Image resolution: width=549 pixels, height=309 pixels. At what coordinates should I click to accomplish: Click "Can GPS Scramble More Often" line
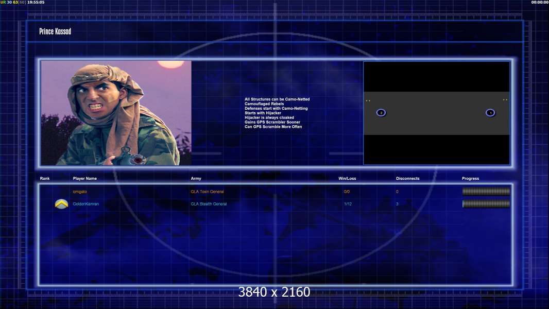273,127
